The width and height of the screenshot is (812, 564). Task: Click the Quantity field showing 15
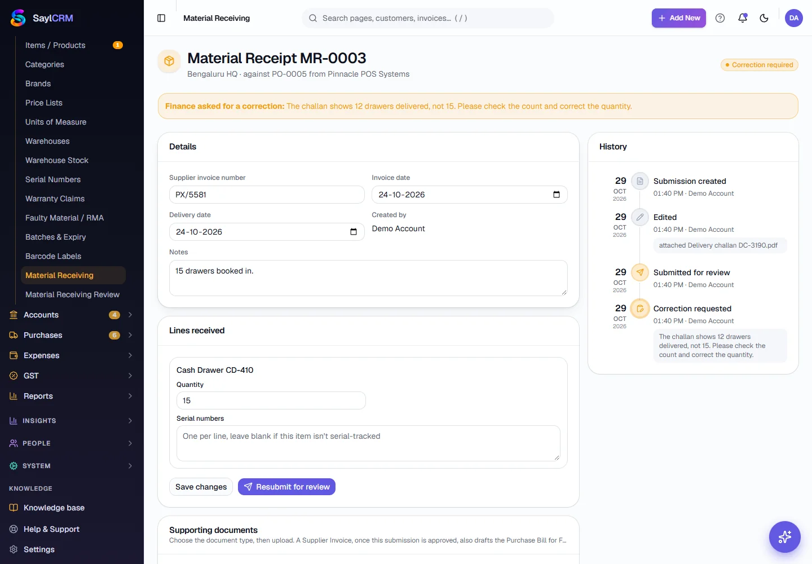pos(271,400)
